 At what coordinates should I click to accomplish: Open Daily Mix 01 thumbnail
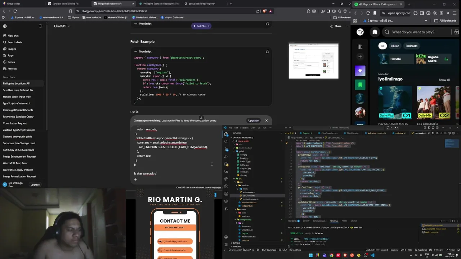395,103
